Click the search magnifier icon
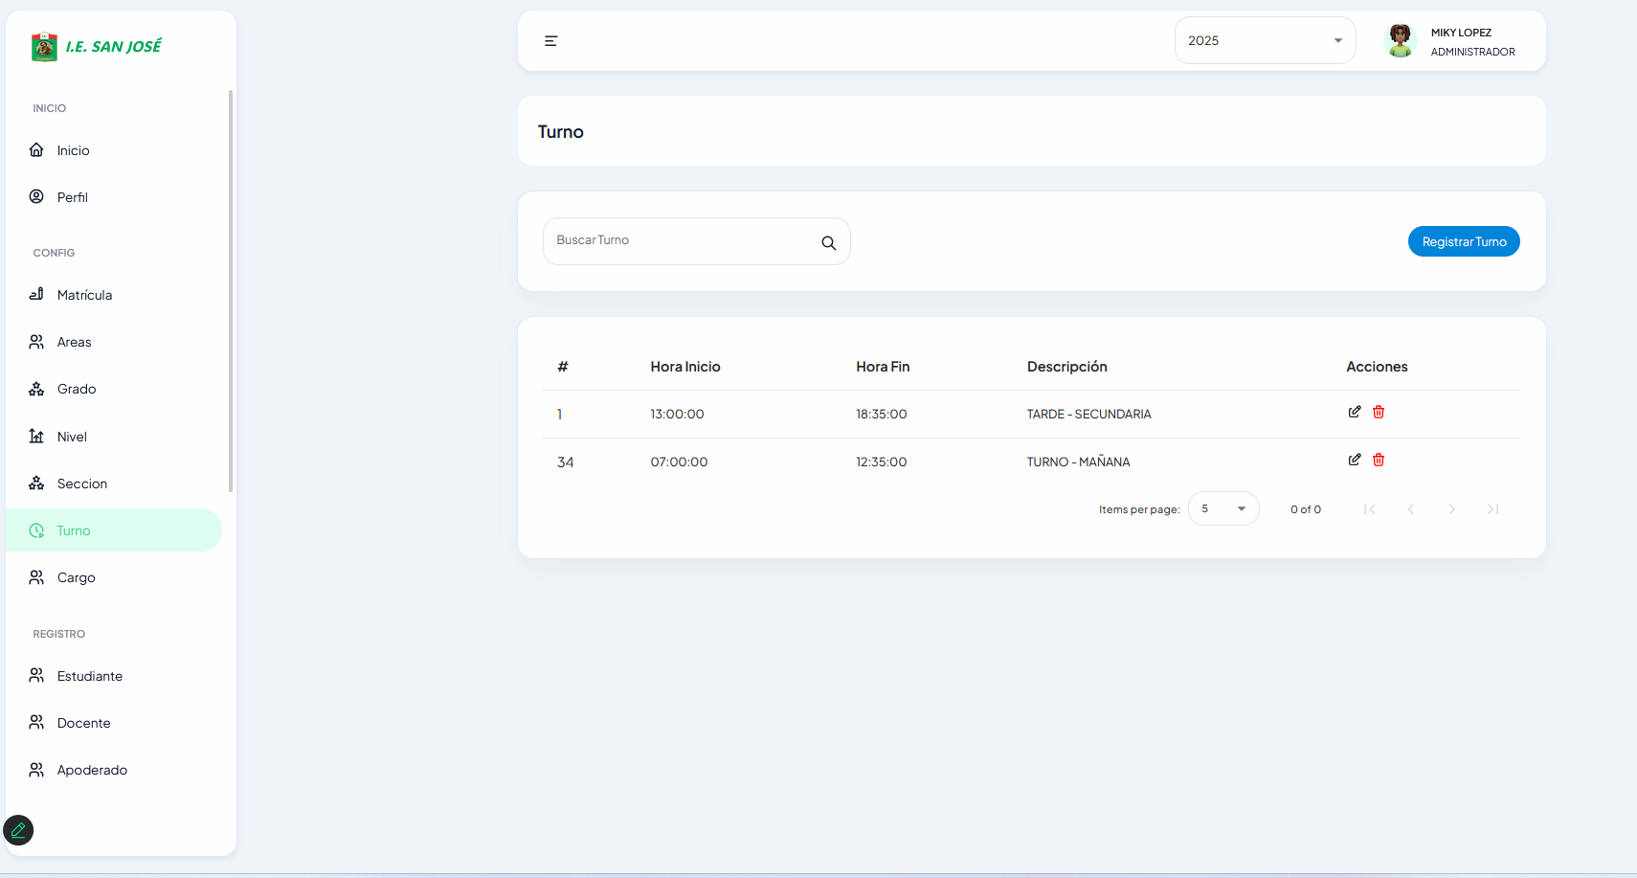Image resolution: width=1637 pixels, height=878 pixels. click(x=829, y=243)
